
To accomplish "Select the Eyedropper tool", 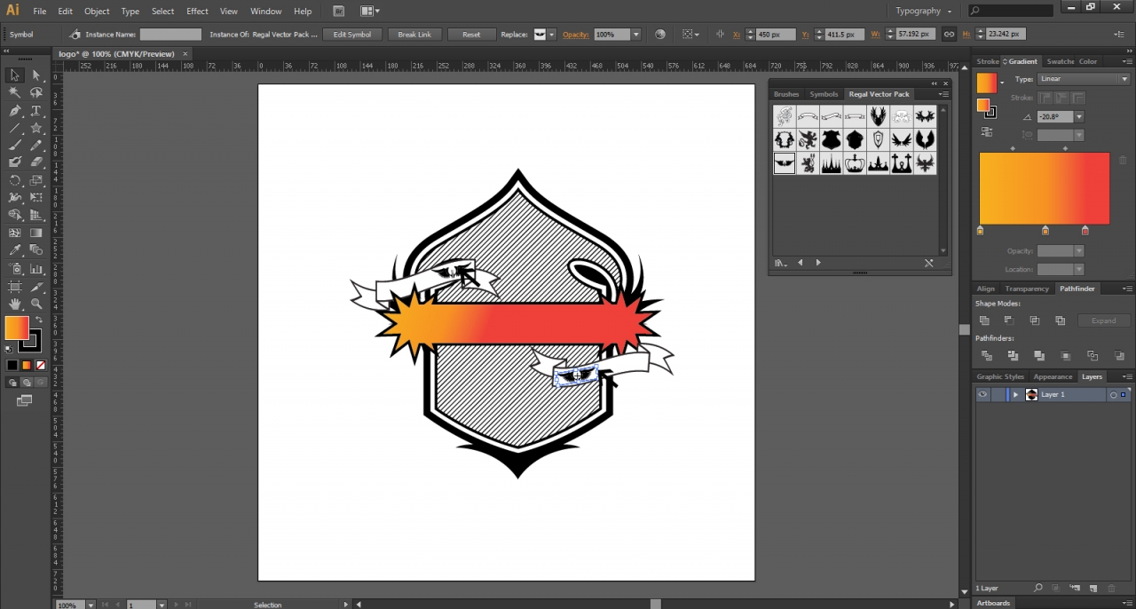I will click(x=15, y=250).
